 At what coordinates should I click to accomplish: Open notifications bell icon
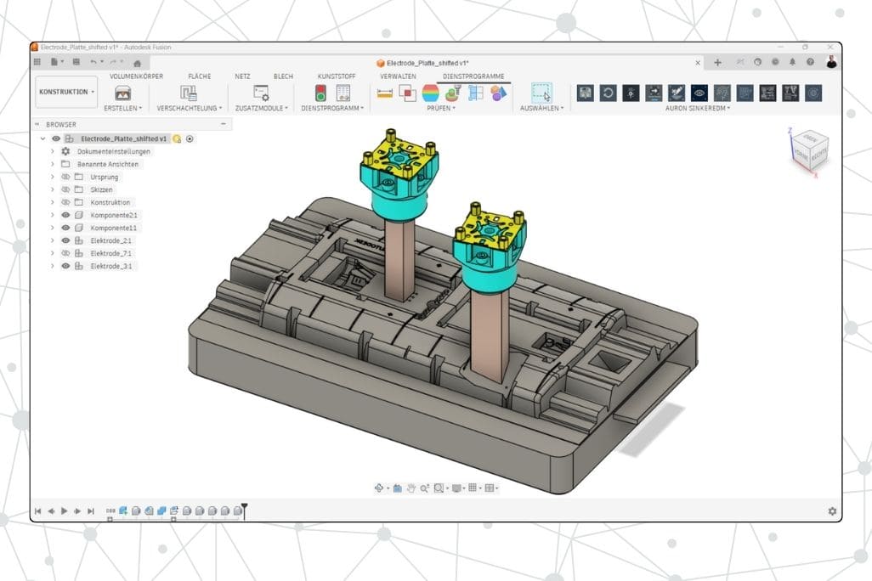tap(792, 62)
